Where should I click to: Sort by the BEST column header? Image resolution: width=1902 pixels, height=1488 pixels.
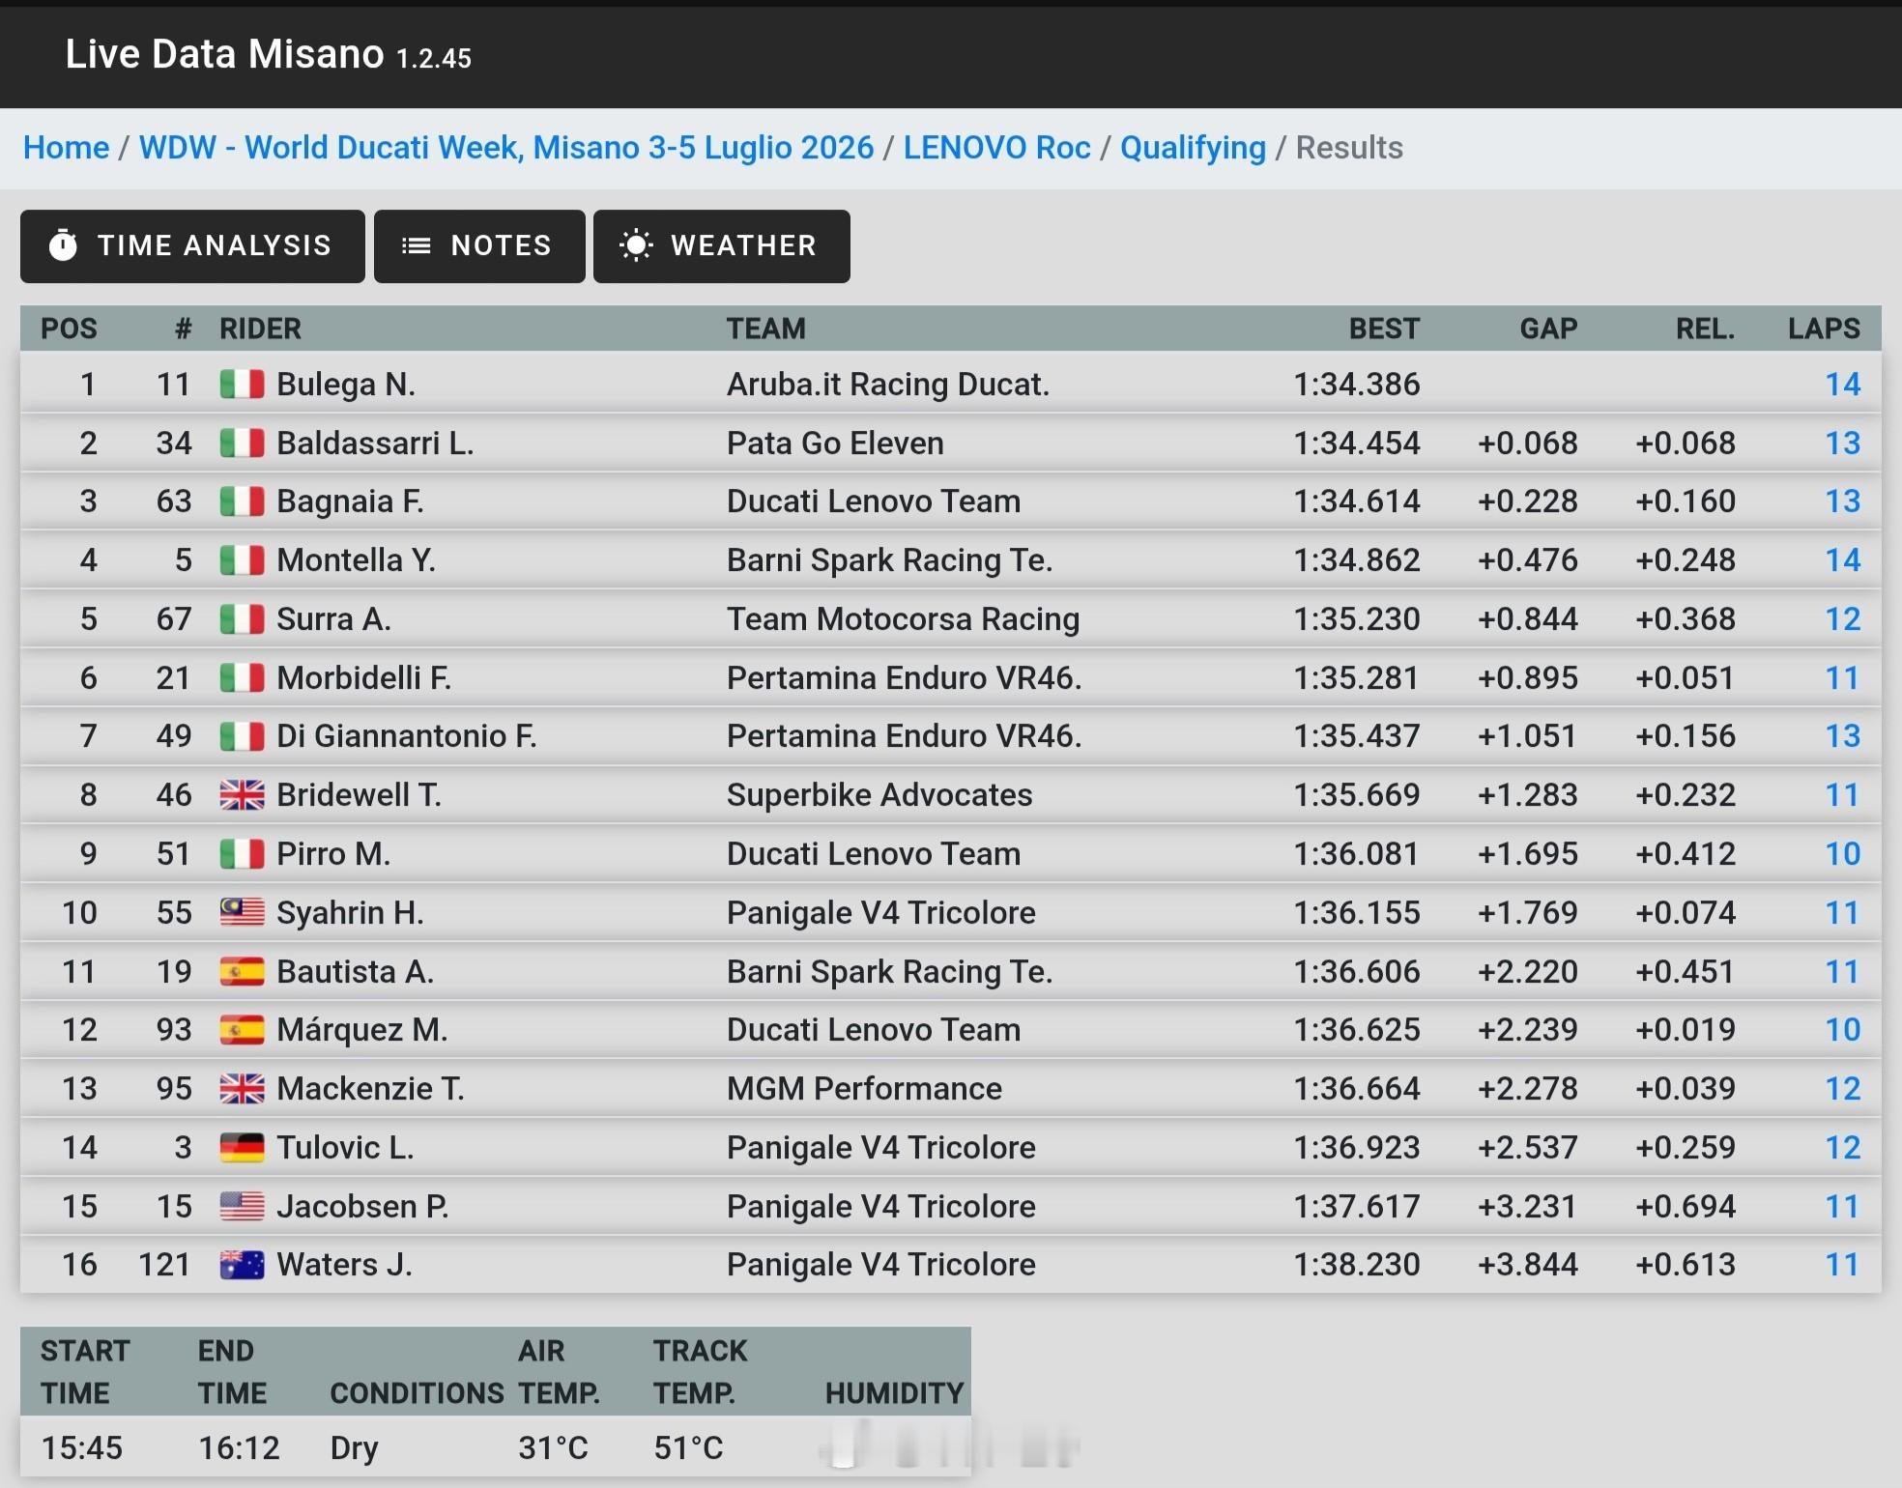1384,329
